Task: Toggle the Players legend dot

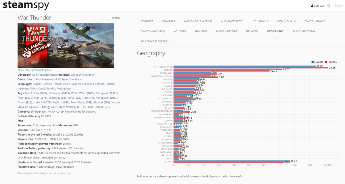Action: pyautogui.click(x=326, y=62)
